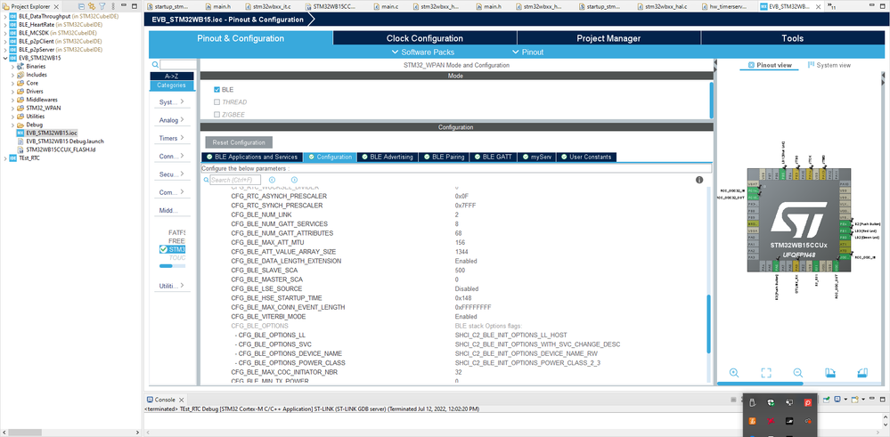Expand BLE_DataThroughput project
This screenshot has height=437, width=890.
coord(5,16)
